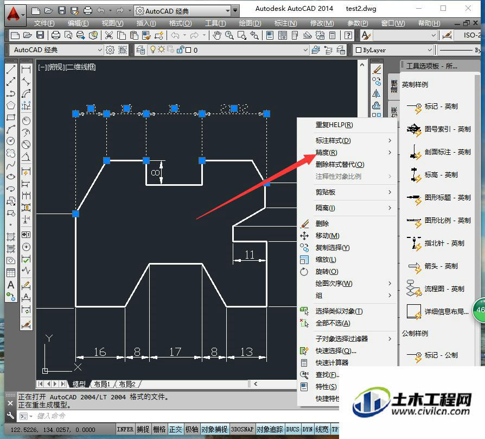Switch to the 布局1 tab
The height and width of the screenshot is (439, 485).
(x=102, y=384)
